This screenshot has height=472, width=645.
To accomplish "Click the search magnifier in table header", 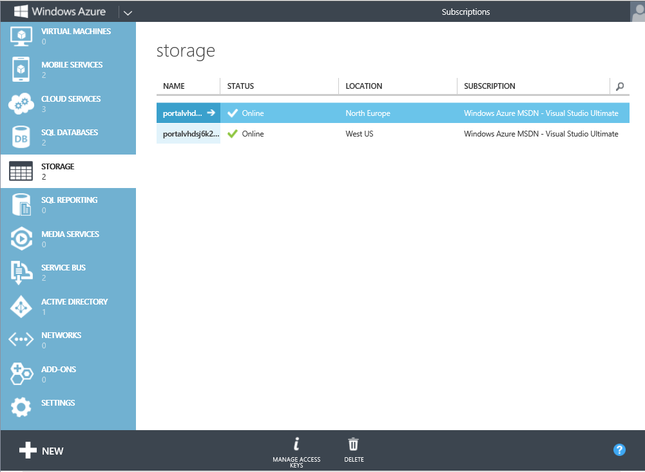I will (620, 86).
